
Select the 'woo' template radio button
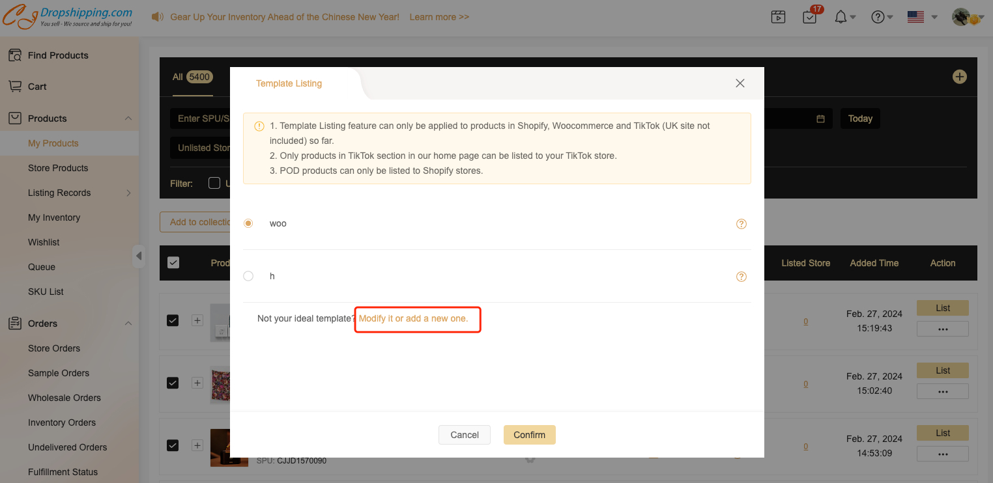(248, 223)
